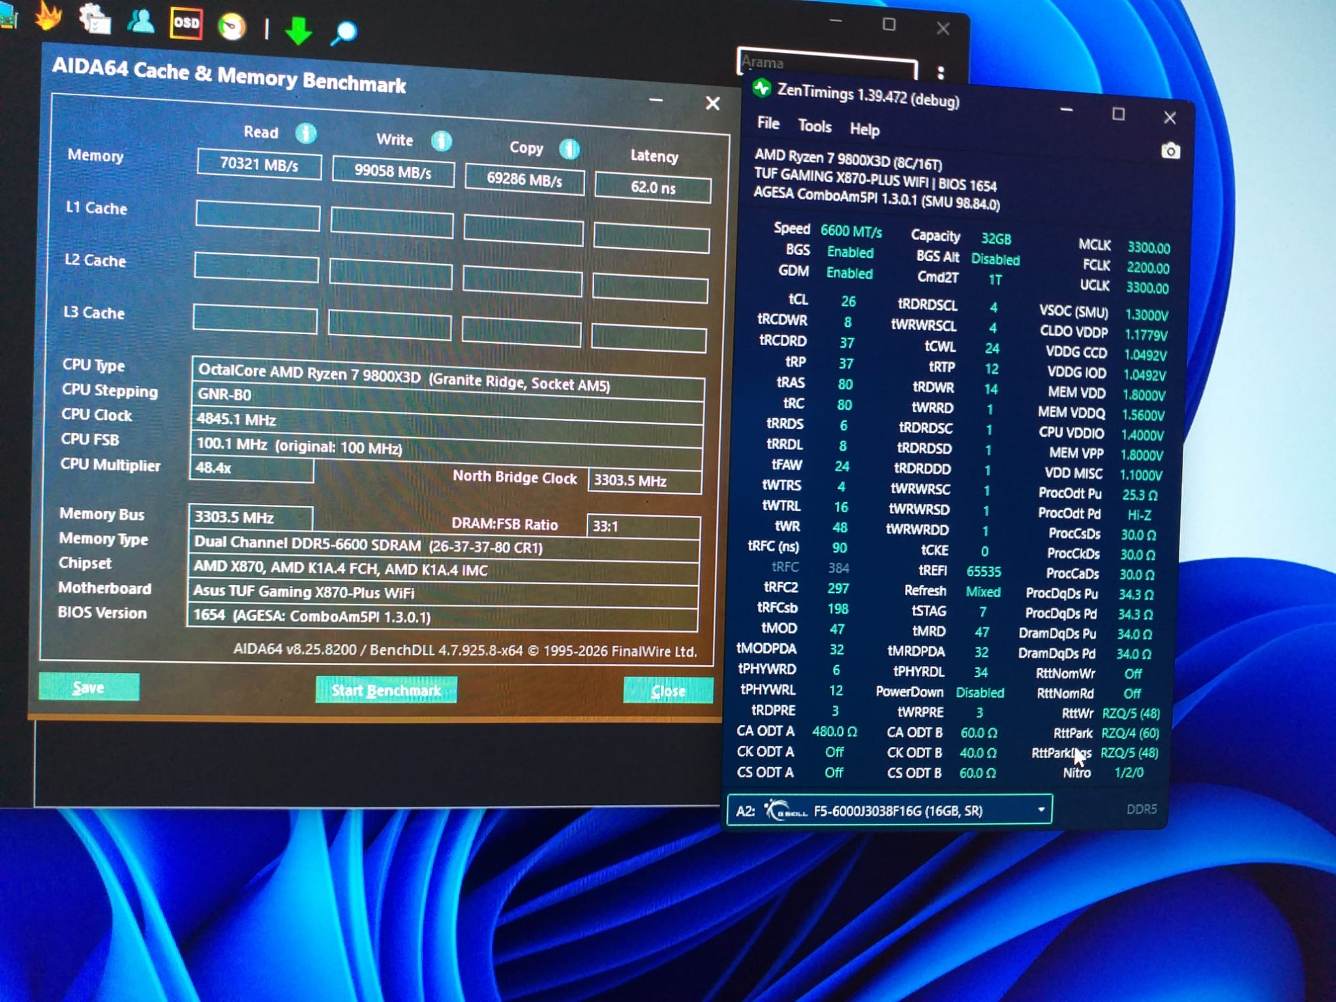Click the Save button in the benchmark window
Image resolution: width=1336 pixels, height=1002 pixels.
[89, 688]
